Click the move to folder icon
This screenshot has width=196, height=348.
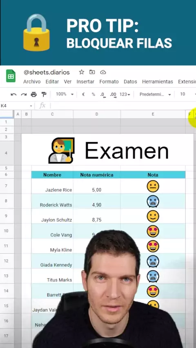click(92, 72)
